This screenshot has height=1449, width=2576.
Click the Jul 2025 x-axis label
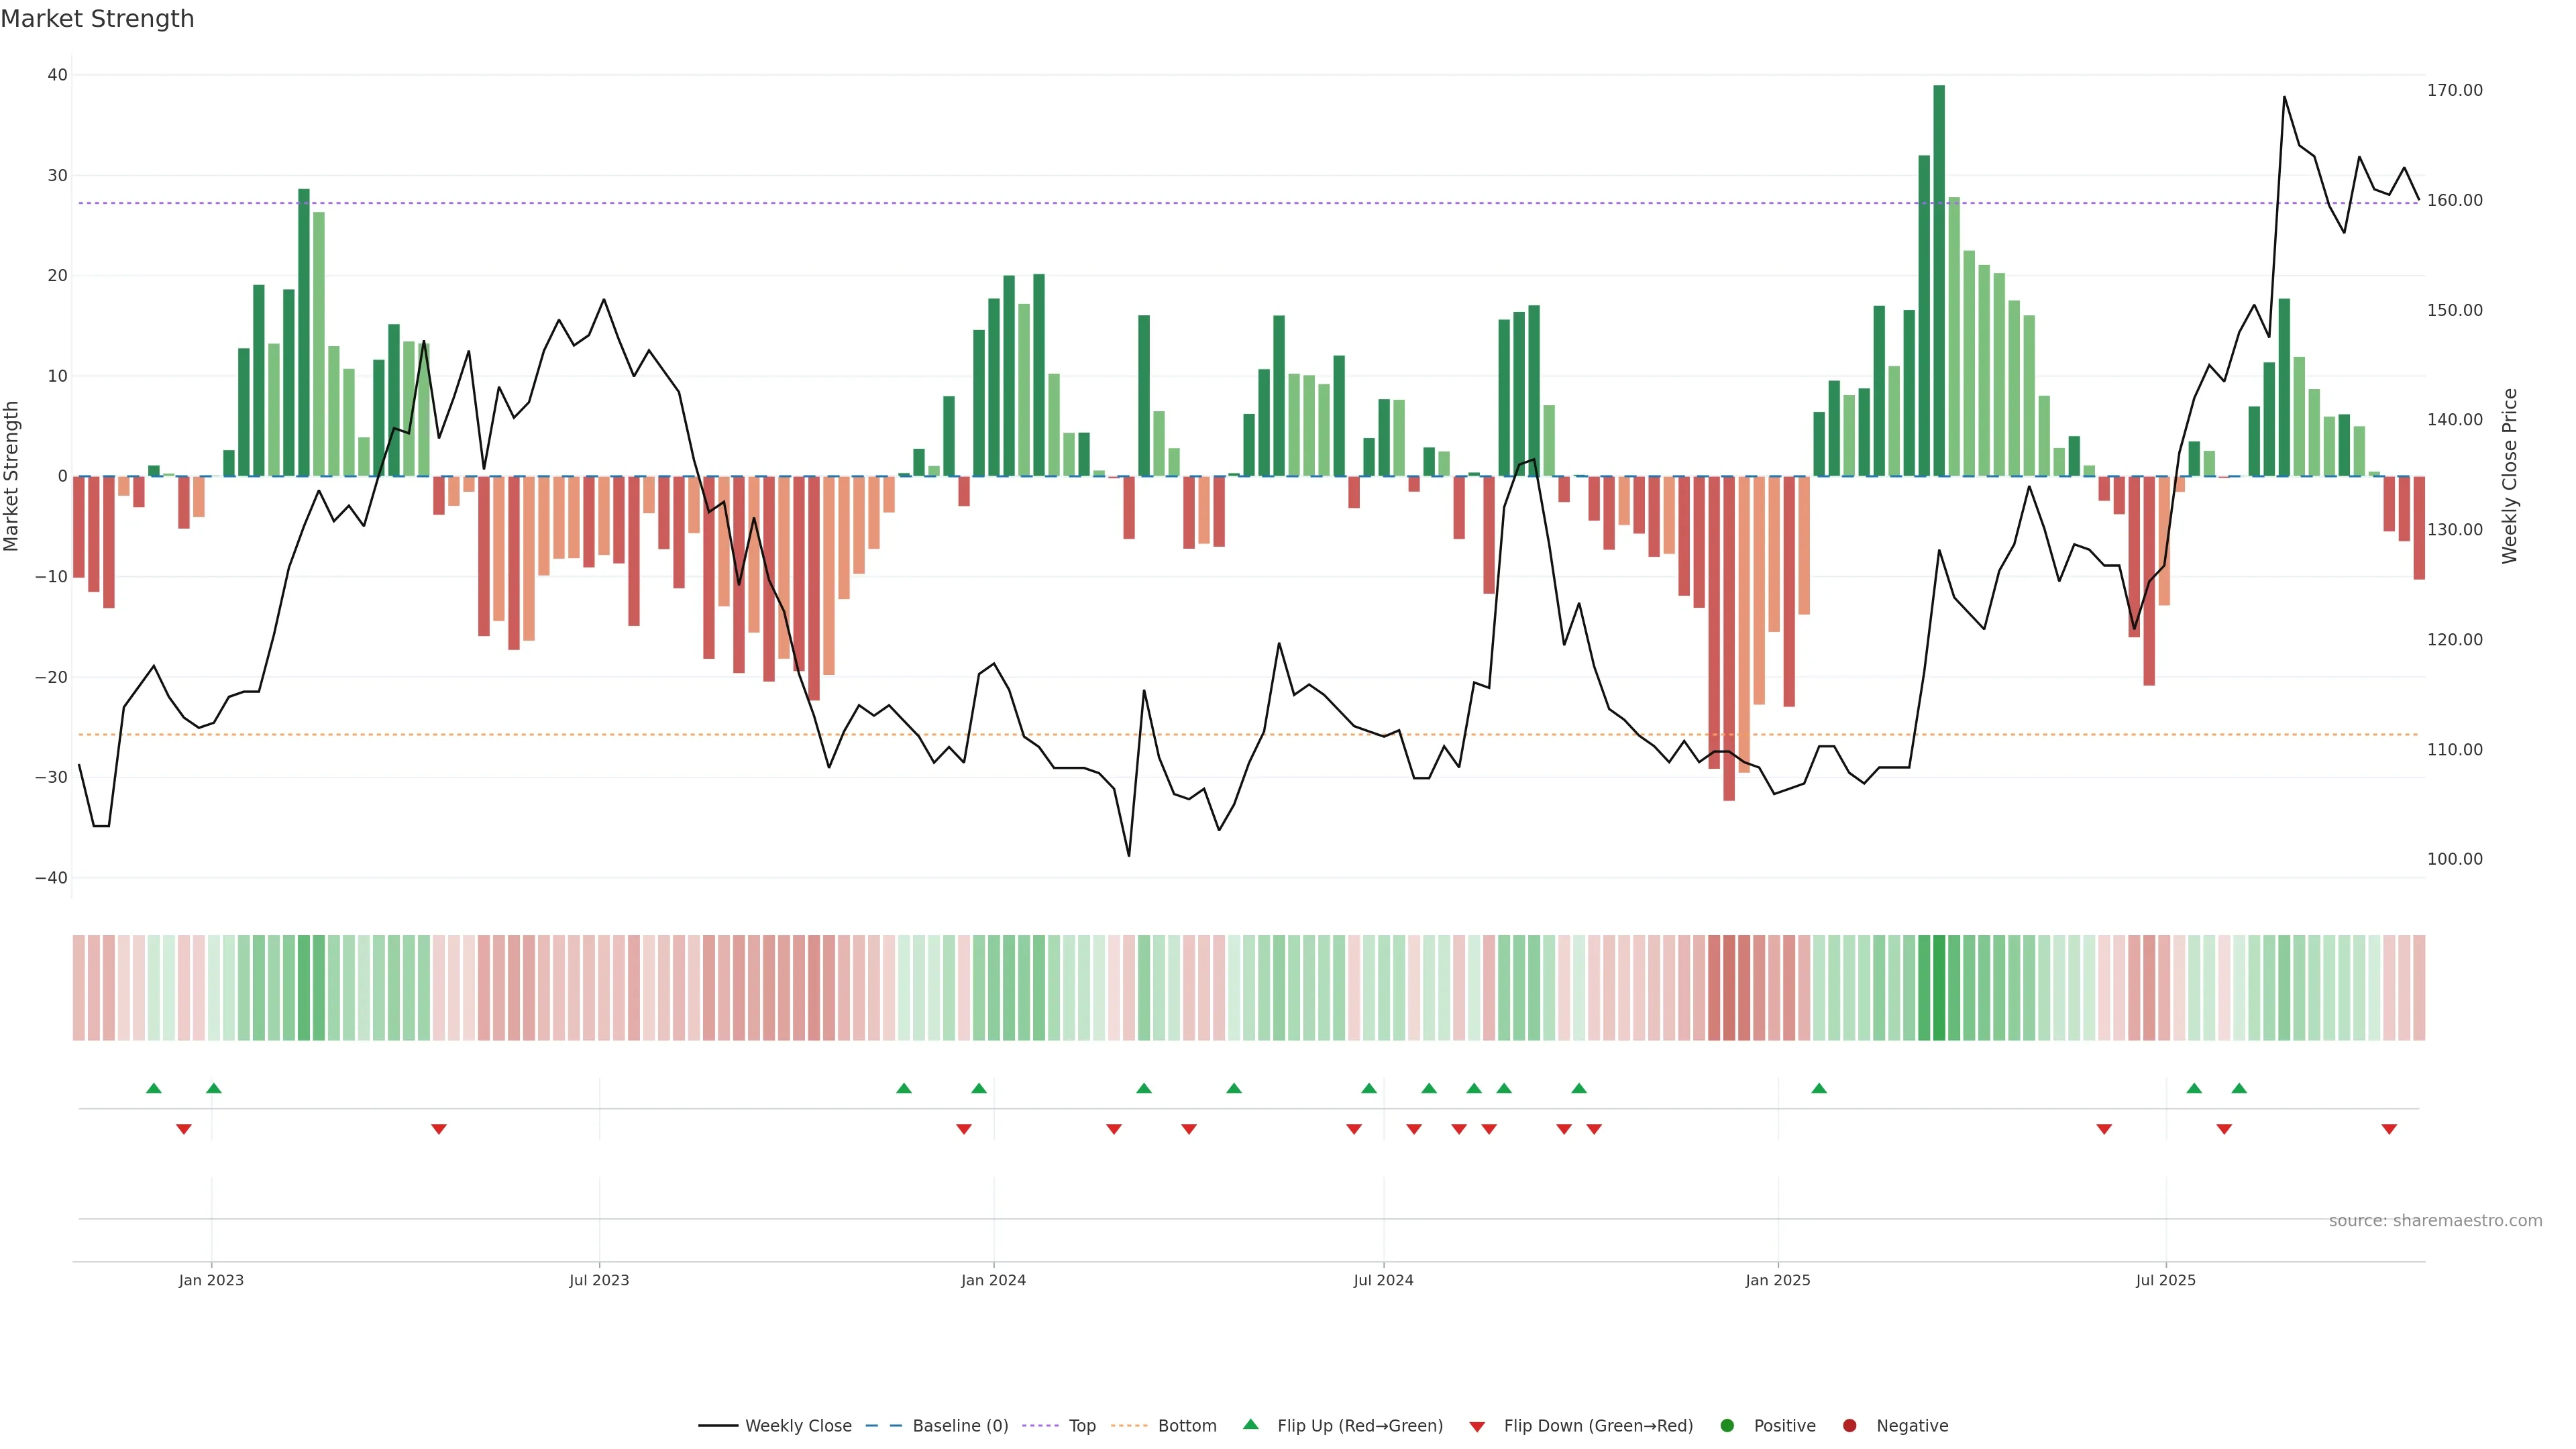[x=2165, y=1280]
